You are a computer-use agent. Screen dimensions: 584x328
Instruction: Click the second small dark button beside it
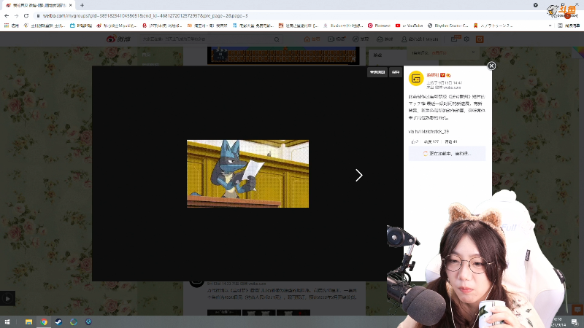396,72
